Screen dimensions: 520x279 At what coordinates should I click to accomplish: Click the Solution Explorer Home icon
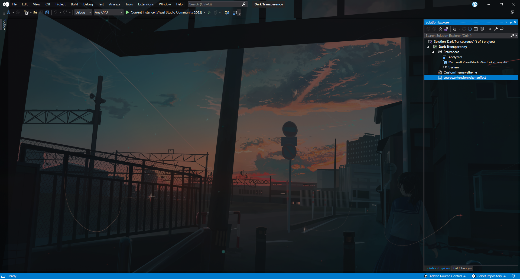click(440, 29)
